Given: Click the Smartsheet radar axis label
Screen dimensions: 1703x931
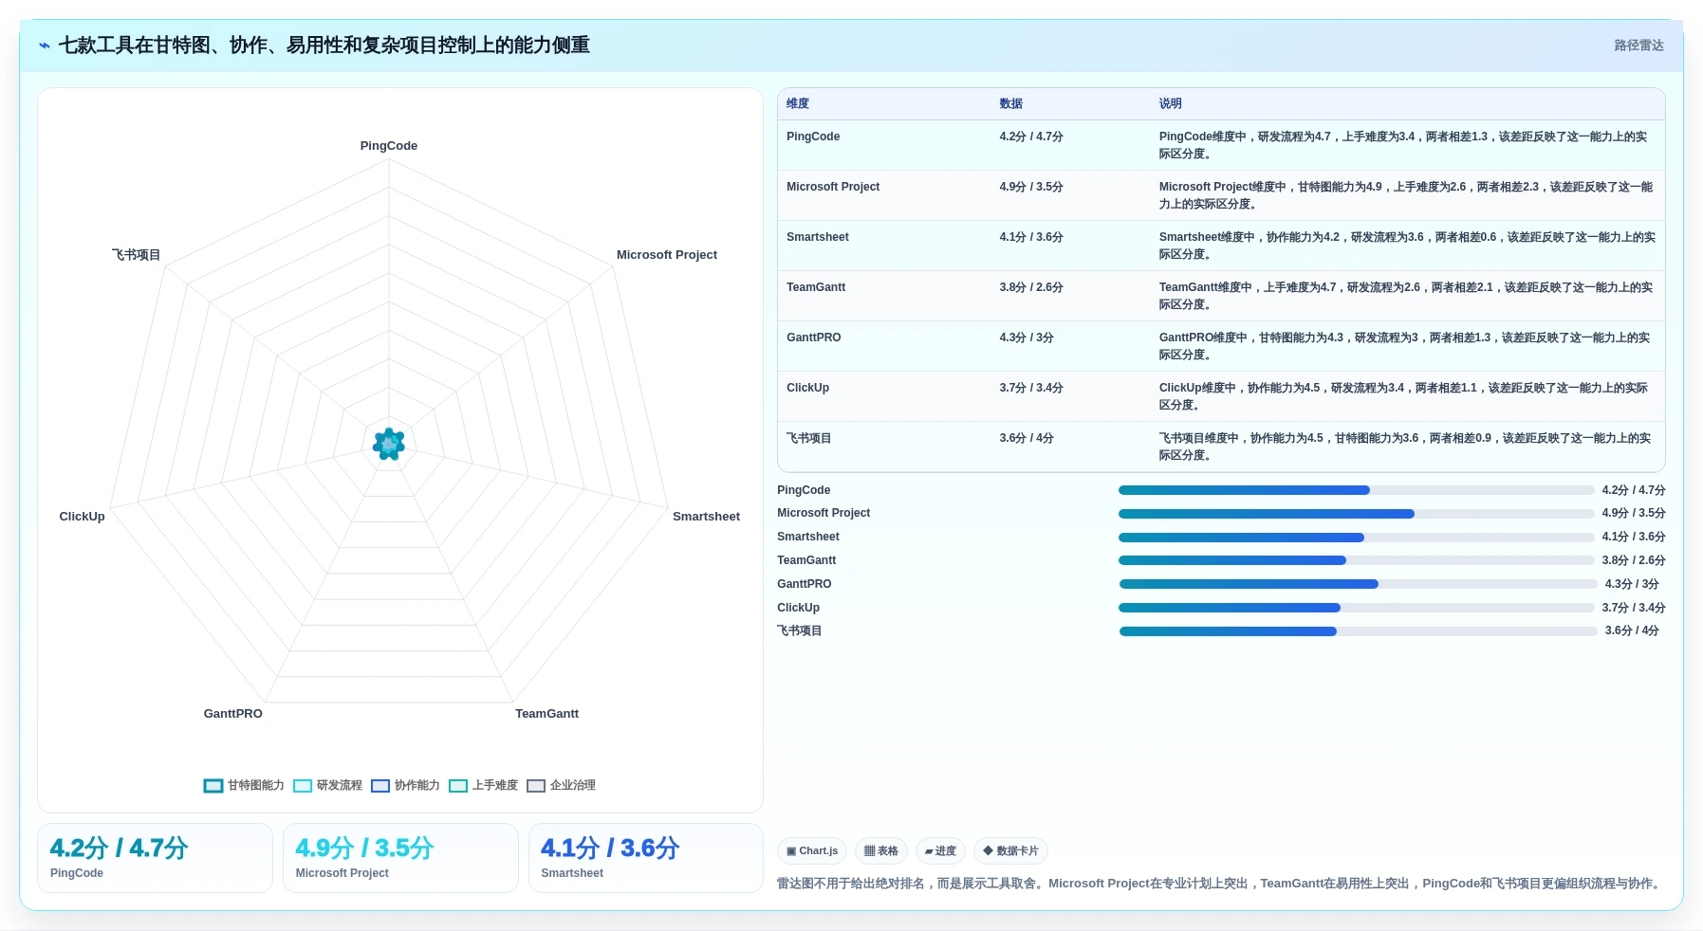Looking at the screenshot, I should (706, 517).
